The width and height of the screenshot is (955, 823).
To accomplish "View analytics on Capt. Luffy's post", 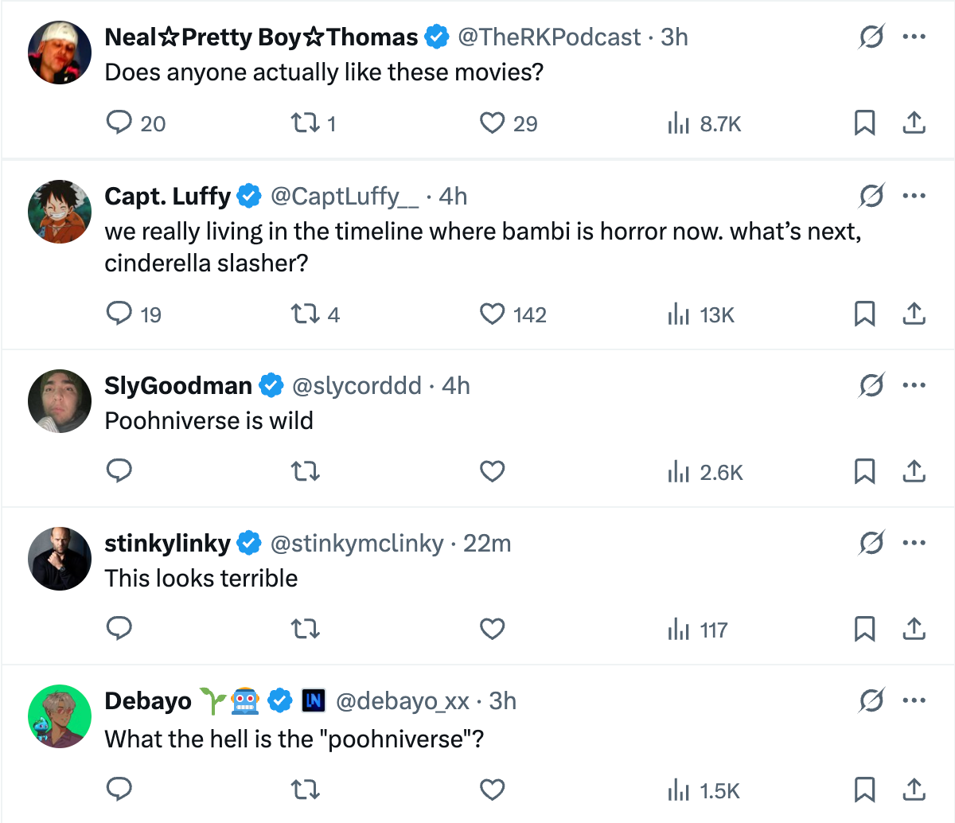I will click(x=678, y=314).
